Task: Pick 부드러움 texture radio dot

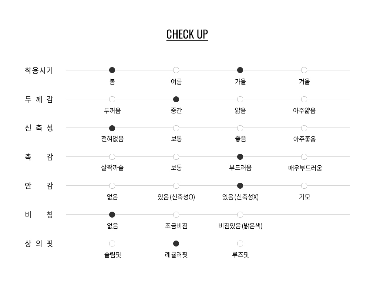Action: [240, 157]
